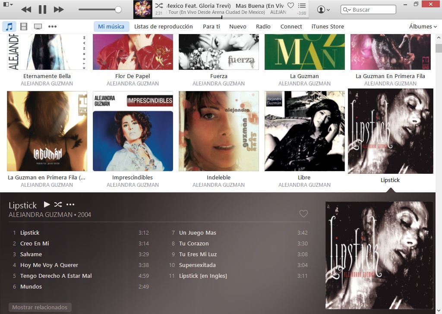This screenshot has height=314, width=442.
Task: Toggle remaining time display -3:08
Action: 302,13
